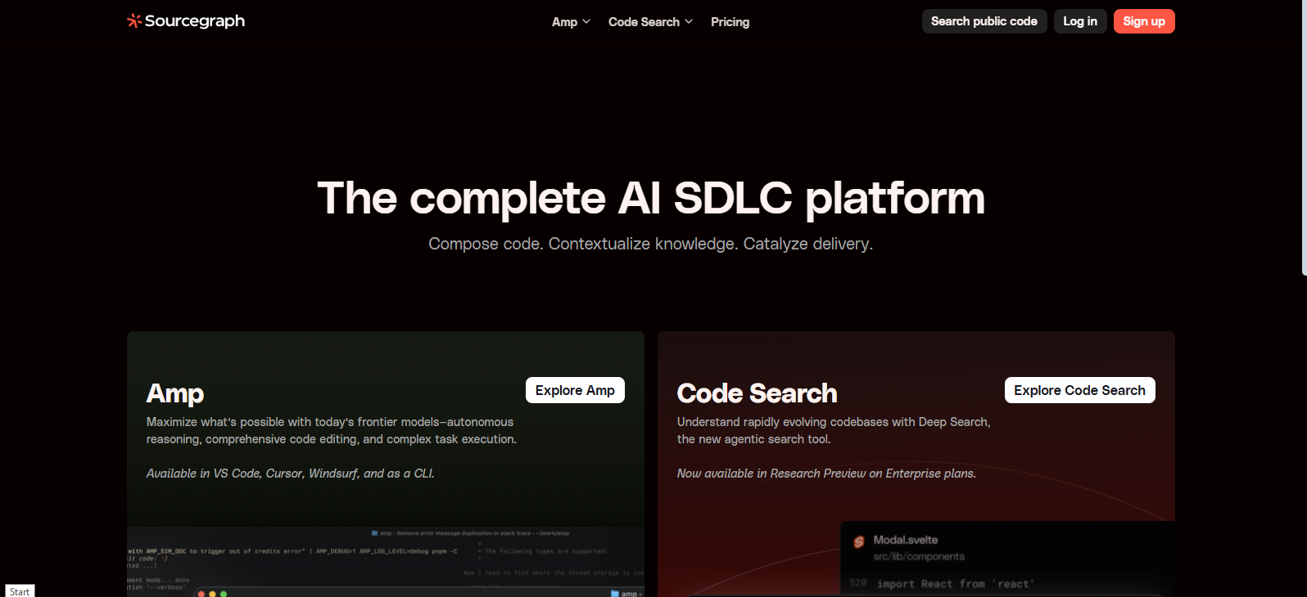The height and width of the screenshot is (597, 1307).
Task: Click the Sign up button
Action: 1144,21
